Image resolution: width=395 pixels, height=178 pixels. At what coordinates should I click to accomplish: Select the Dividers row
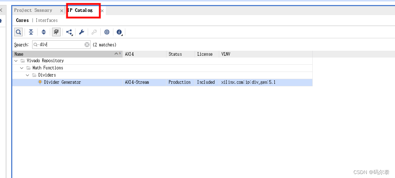click(162, 75)
